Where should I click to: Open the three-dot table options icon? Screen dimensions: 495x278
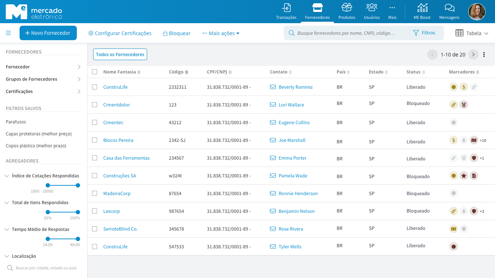tap(484, 55)
